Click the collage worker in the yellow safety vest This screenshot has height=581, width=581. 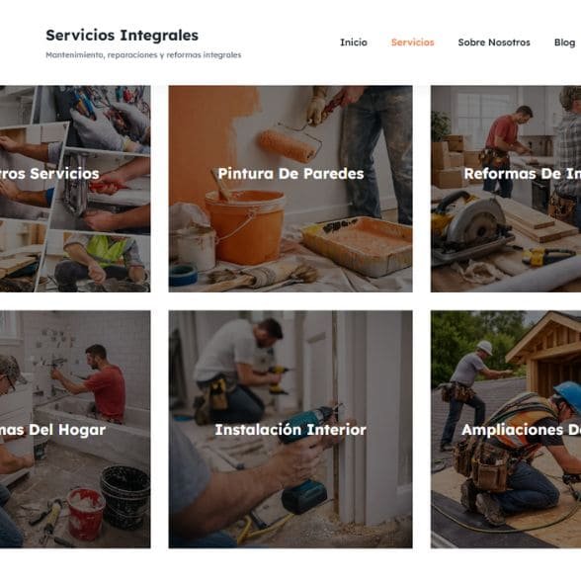[x=100, y=259]
